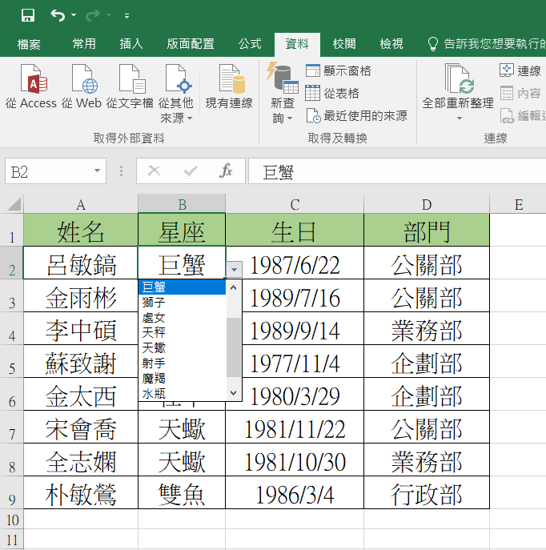The width and height of the screenshot is (546, 550).
Task: Click the 內容 properties button
Action: [x=520, y=94]
